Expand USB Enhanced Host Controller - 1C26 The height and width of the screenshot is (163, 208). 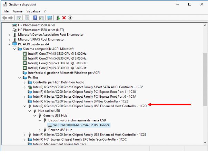click(x=24, y=135)
